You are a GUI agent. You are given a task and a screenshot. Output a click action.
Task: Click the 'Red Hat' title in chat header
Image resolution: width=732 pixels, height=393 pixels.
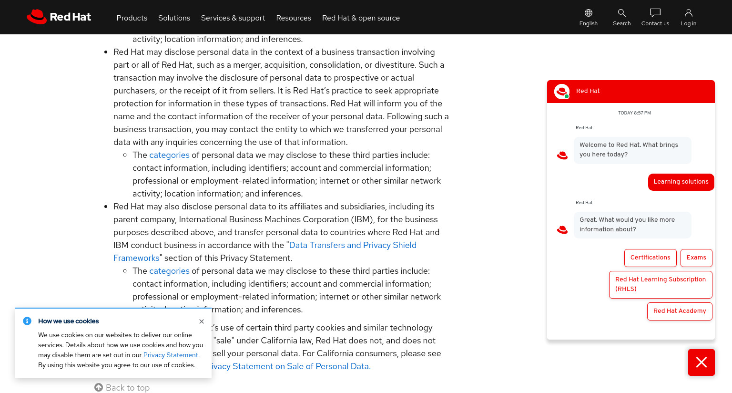tap(588, 91)
